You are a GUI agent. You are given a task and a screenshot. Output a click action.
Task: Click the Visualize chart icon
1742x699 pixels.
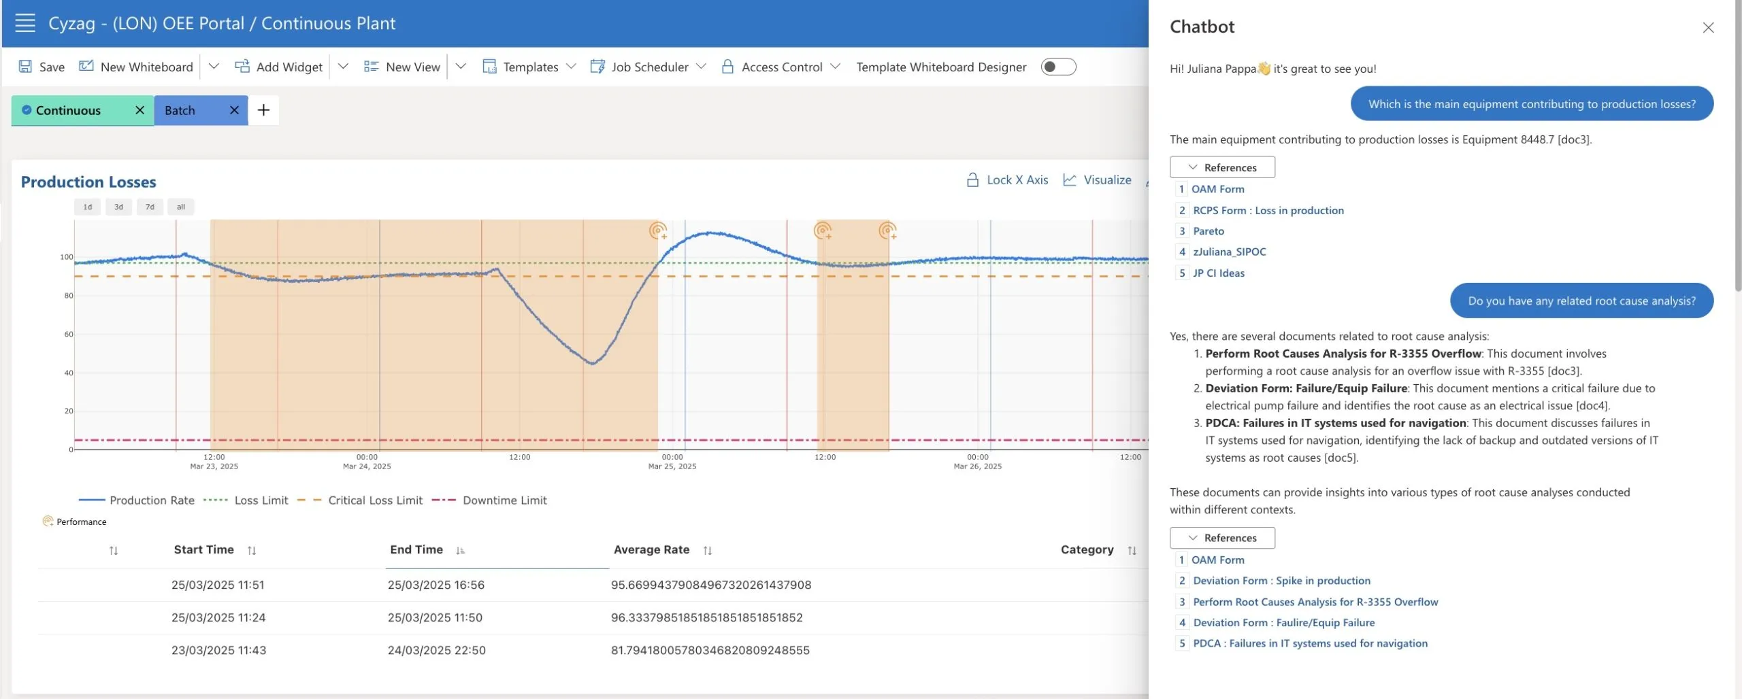point(1070,180)
